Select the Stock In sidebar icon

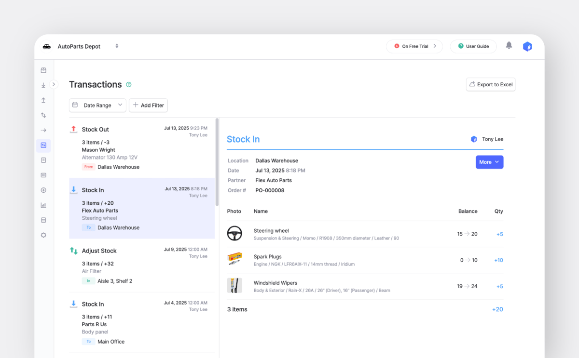pos(43,85)
